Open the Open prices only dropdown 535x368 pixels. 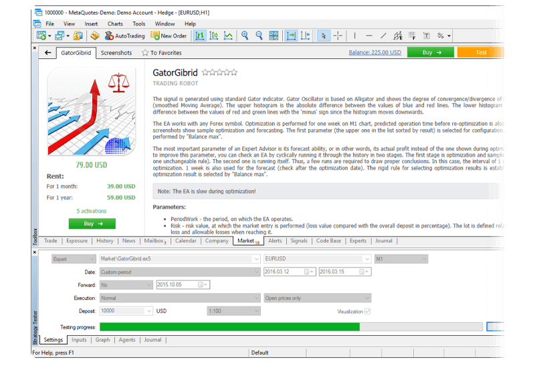pyautogui.click(x=317, y=298)
